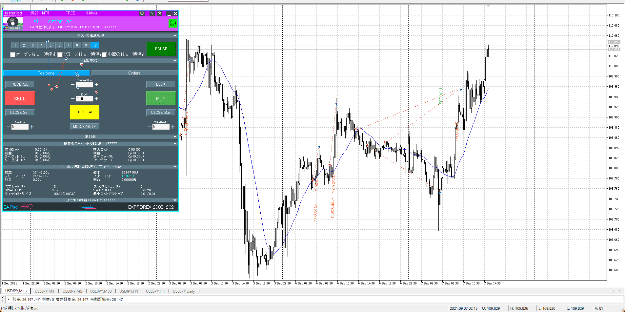Open the TesterPad info icon
This screenshot has width=625, height=312.
[x=142, y=13]
